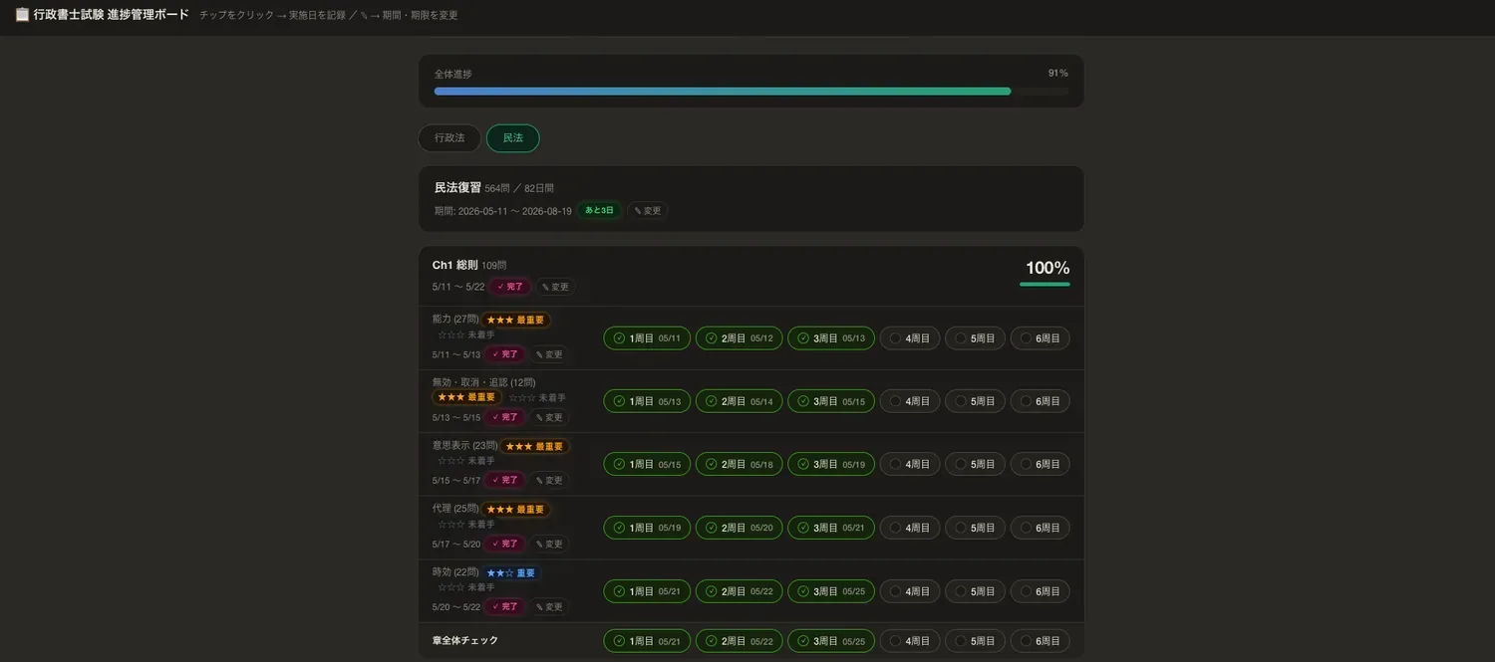Click the 完了 badge in the 能力 row
This screenshot has height=662, width=1495.
[x=504, y=354]
